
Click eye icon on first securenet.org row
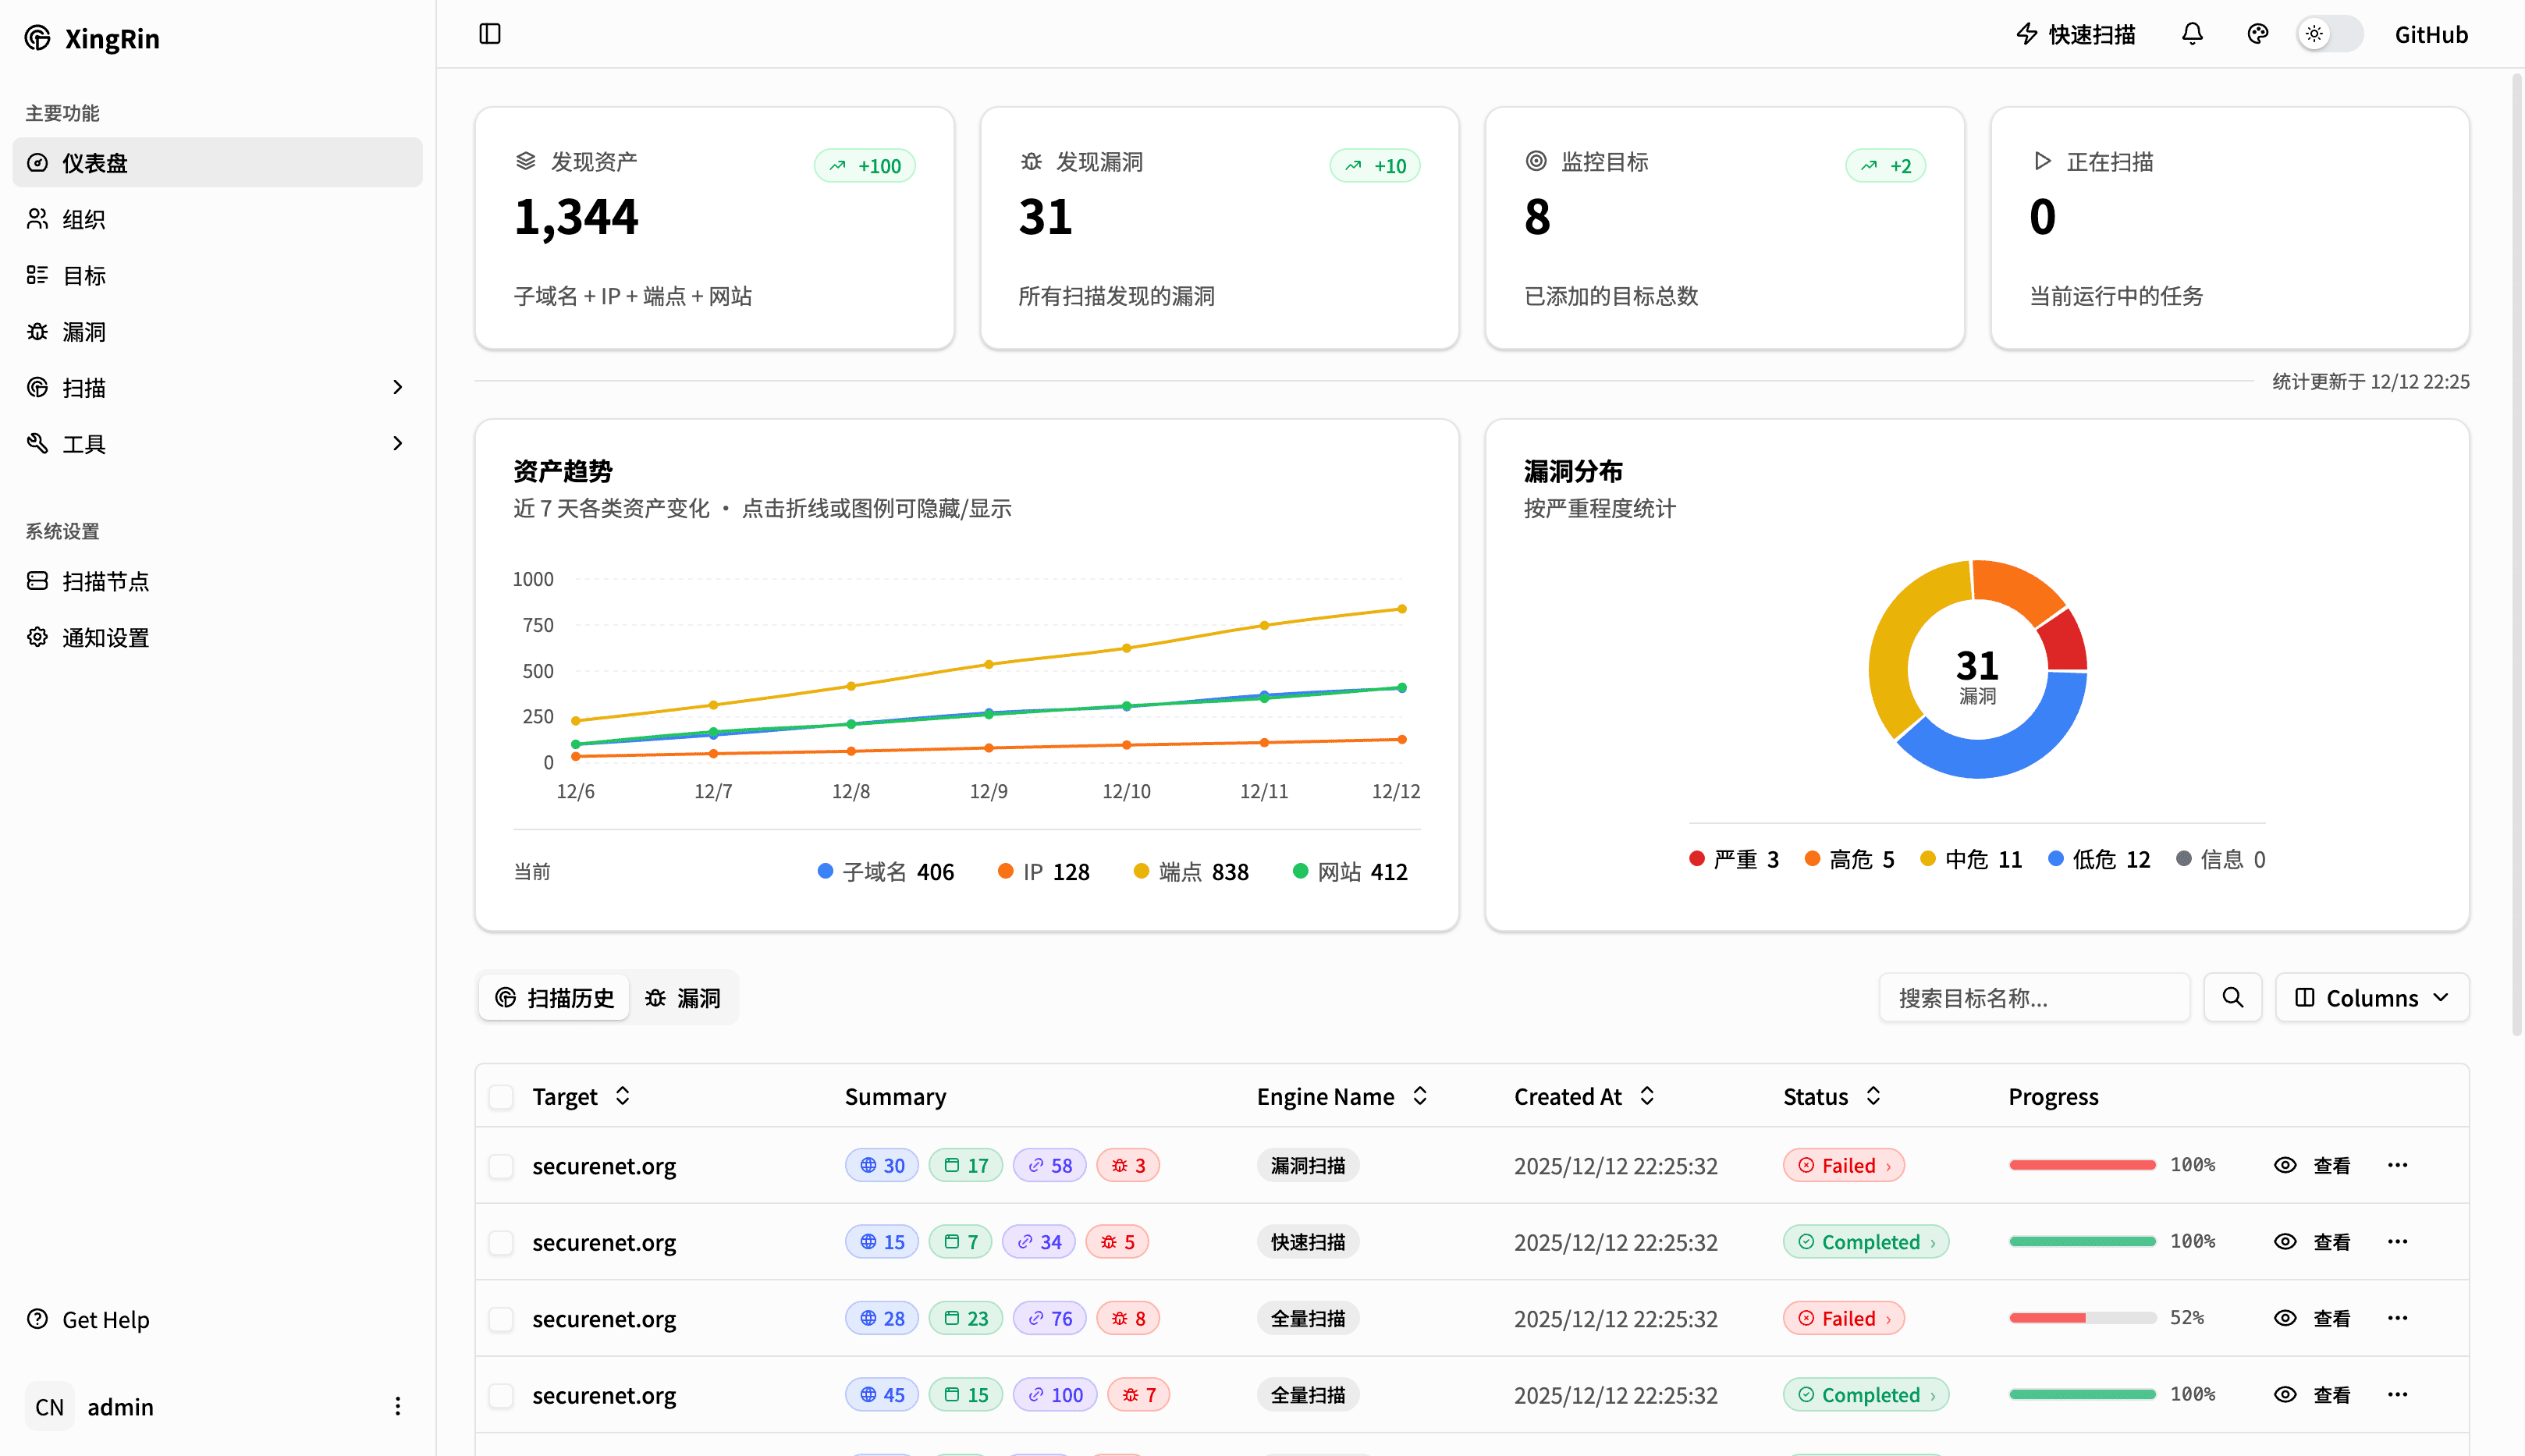2285,1165
